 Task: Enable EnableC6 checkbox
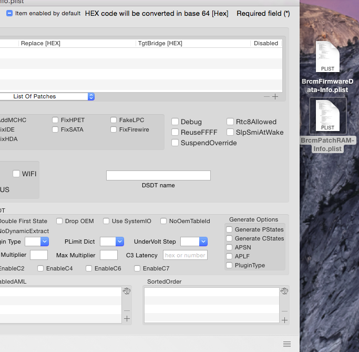point(89,268)
